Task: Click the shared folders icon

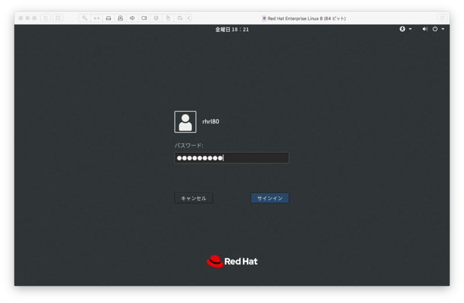Action: (180, 18)
